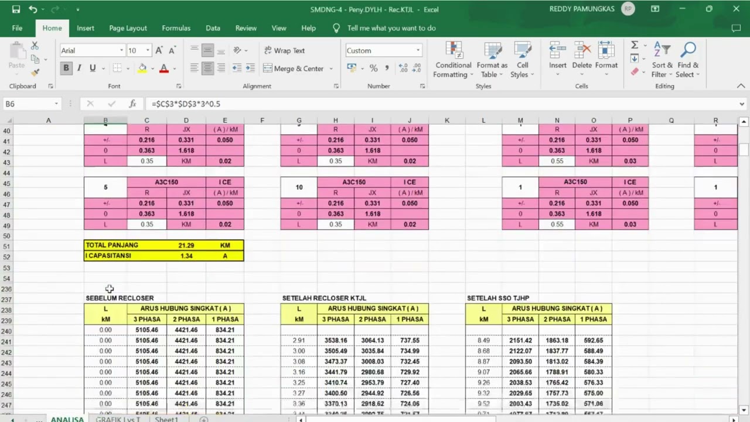Open the font size dropdown
The image size is (750, 422).
pos(148,50)
